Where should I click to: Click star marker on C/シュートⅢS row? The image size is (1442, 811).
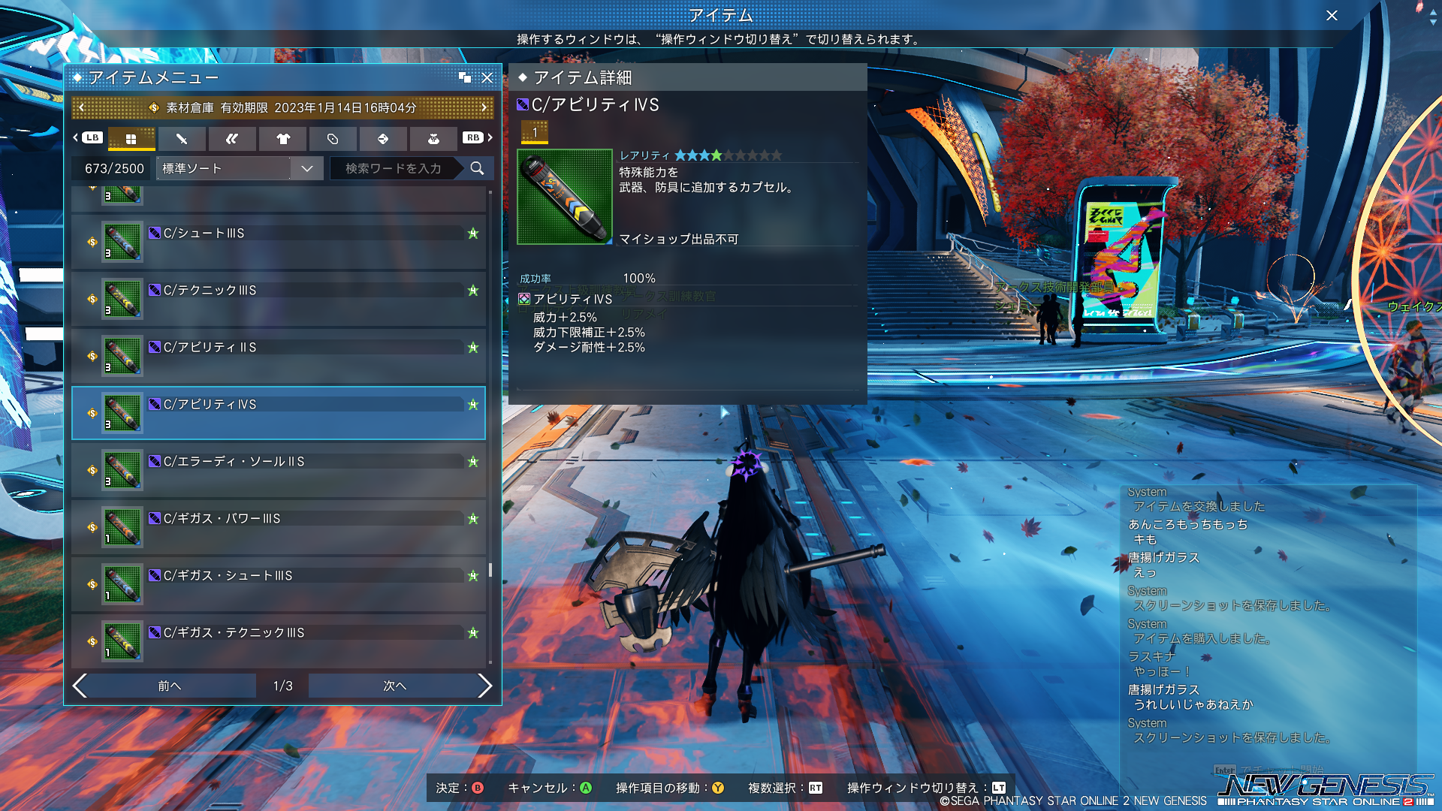(473, 234)
